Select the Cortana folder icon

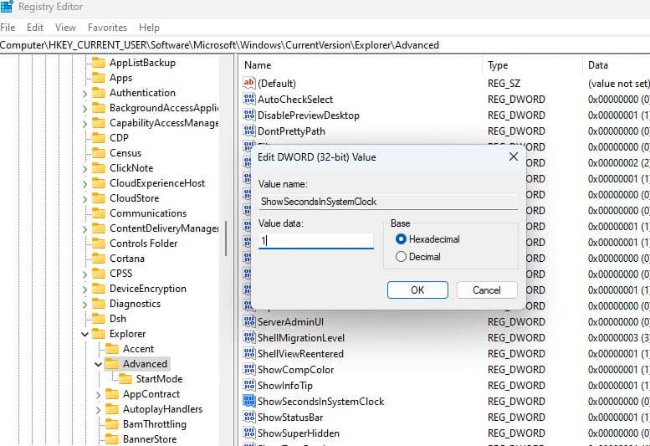pyautogui.click(x=98, y=259)
